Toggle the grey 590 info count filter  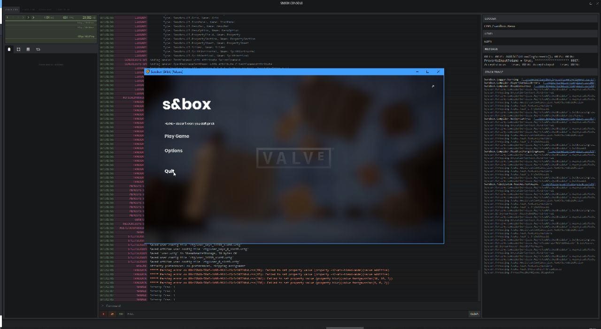pyautogui.click(x=121, y=314)
